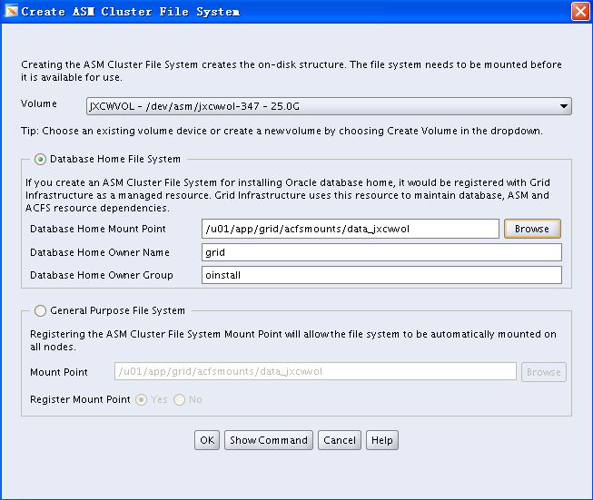Open the Volume dropdown list
Screen dimensions: 593x500
(329, 106)
